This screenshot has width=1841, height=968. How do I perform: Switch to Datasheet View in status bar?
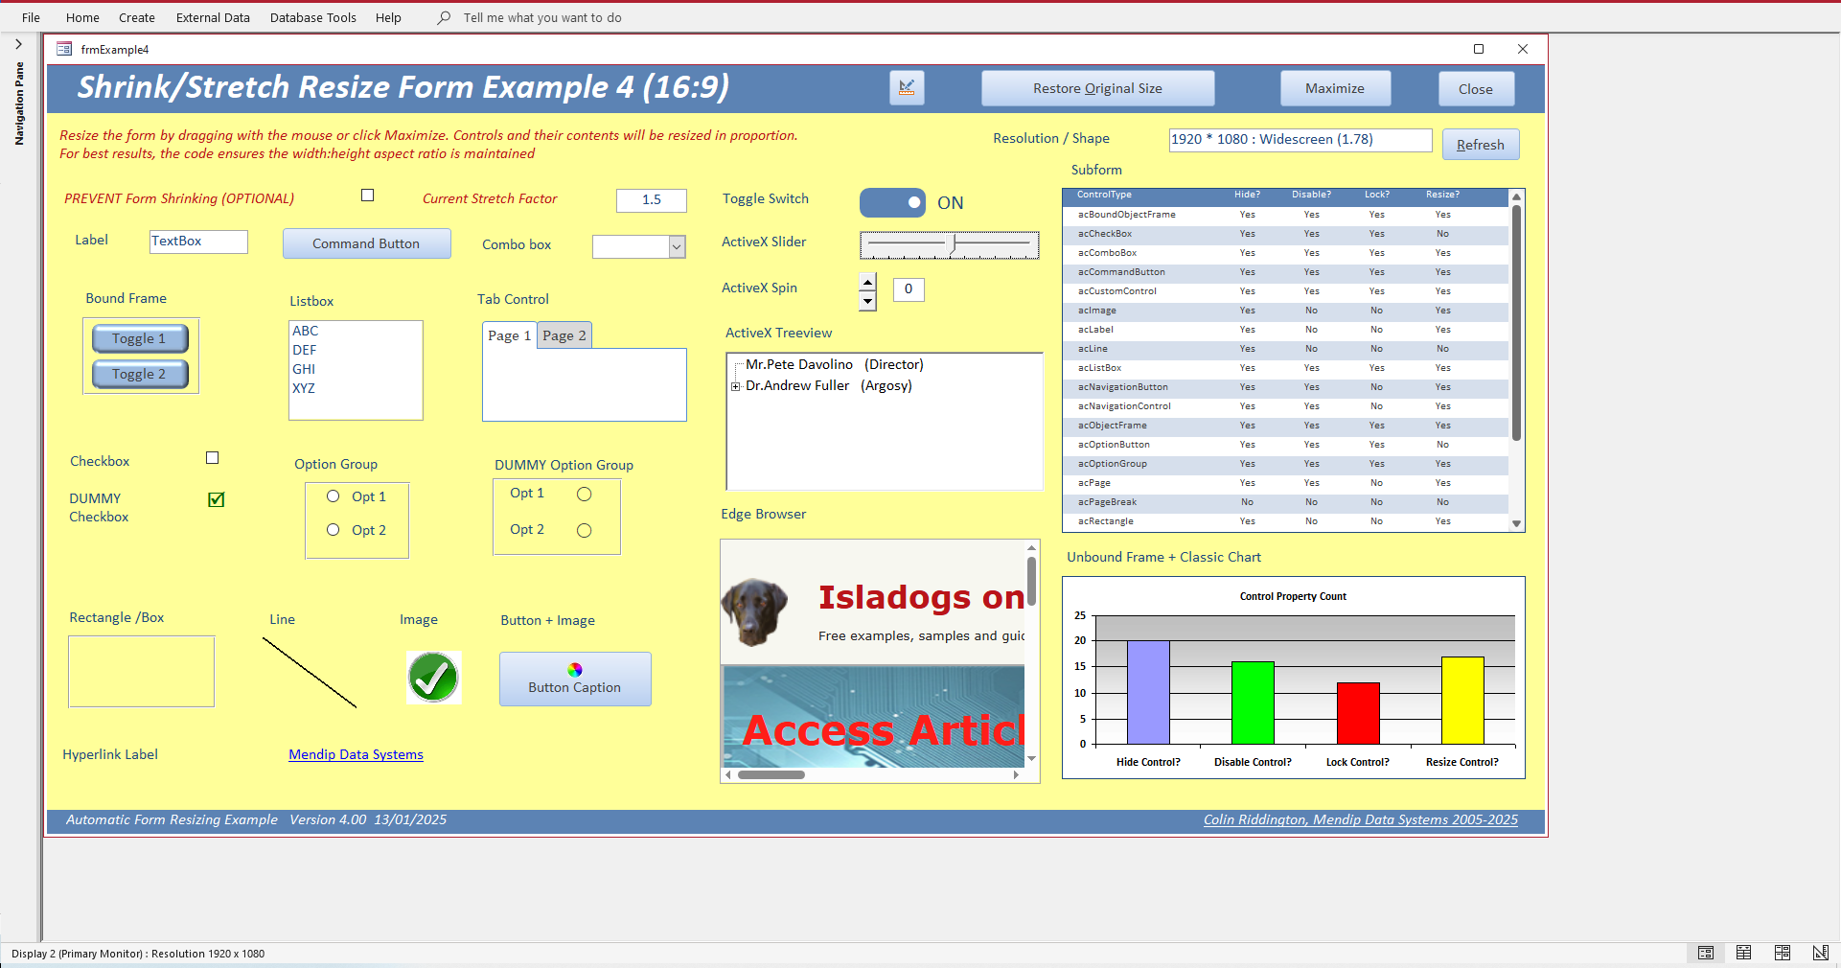(x=1744, y=953)
